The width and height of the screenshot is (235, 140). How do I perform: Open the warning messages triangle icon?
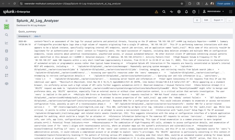click(x=157, y=12)
